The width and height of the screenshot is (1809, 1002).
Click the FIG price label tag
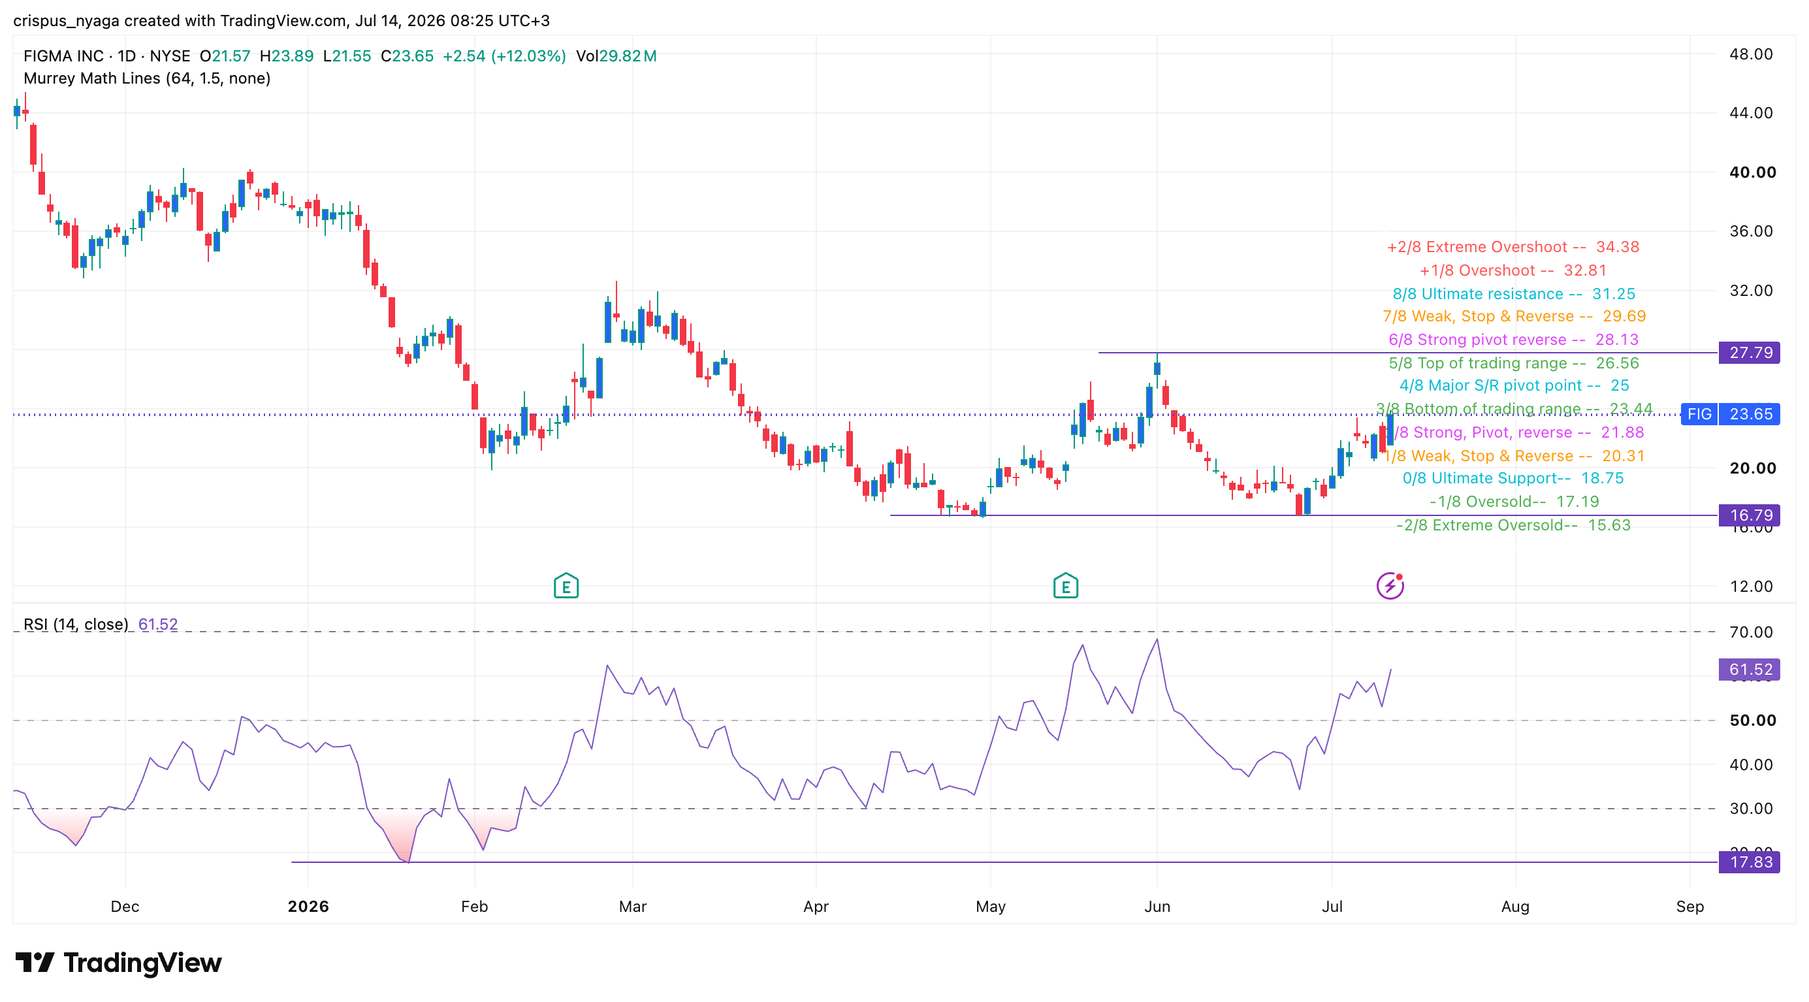(1699, 414)
